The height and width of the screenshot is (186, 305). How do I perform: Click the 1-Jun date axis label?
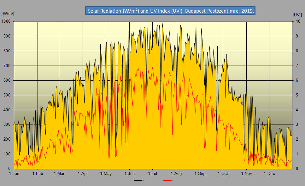(x=129, y=174)
